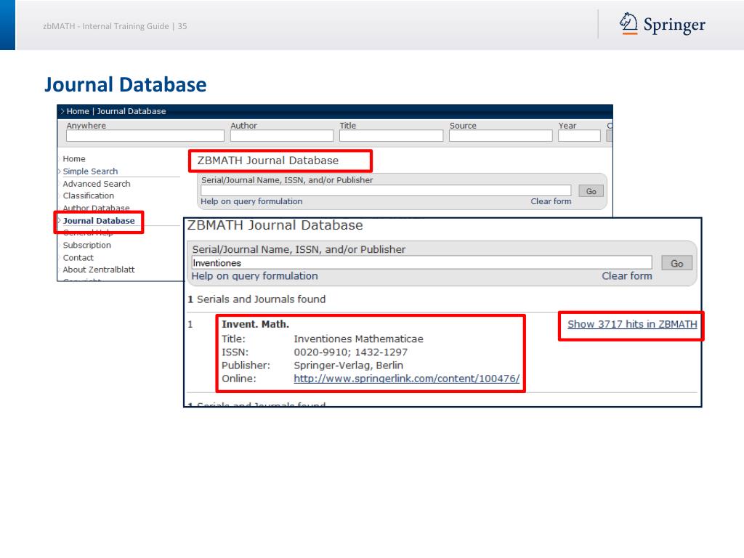Screen dimensions: 744x558
Task: Select Classification in the sidebar
Action: (x=88, y=195)
